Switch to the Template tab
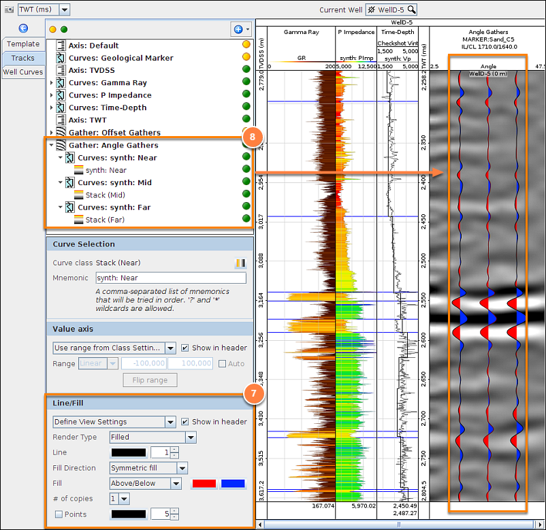The width and height of the screenshot is (546, 530). click(23, 44)
